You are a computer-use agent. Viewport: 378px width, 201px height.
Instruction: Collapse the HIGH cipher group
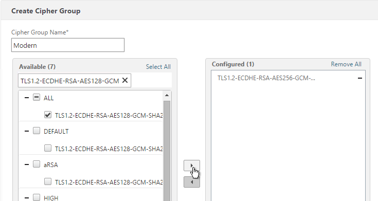27,198
